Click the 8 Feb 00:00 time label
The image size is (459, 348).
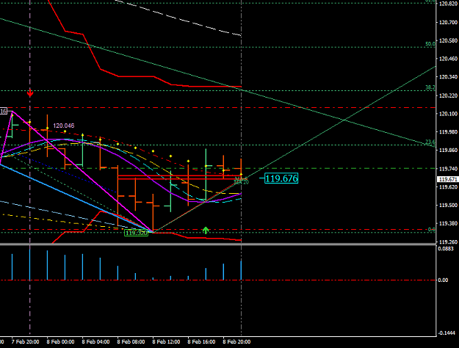(x=61, y=342)
